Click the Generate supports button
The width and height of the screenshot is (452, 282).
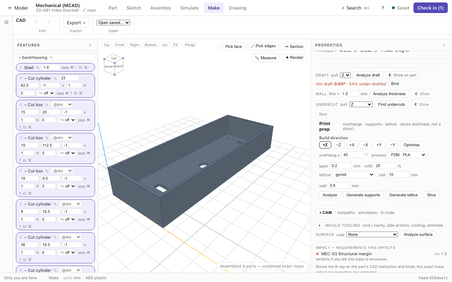(363, 195)
